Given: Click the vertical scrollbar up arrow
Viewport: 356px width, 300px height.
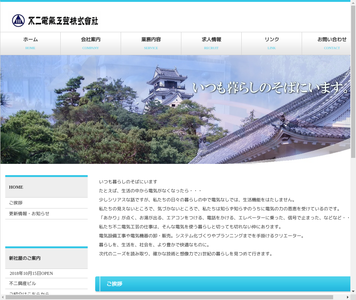Looking at the screenshot, I should pos(353,3).
